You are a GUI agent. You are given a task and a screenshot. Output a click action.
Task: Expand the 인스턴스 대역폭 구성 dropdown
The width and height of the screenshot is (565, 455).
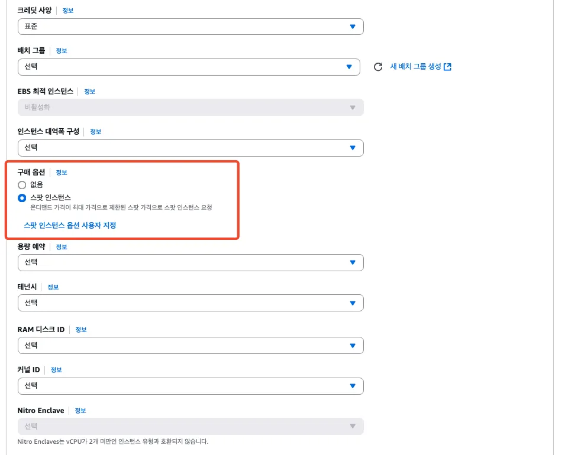pyautogui.click(x=191, y=148)
